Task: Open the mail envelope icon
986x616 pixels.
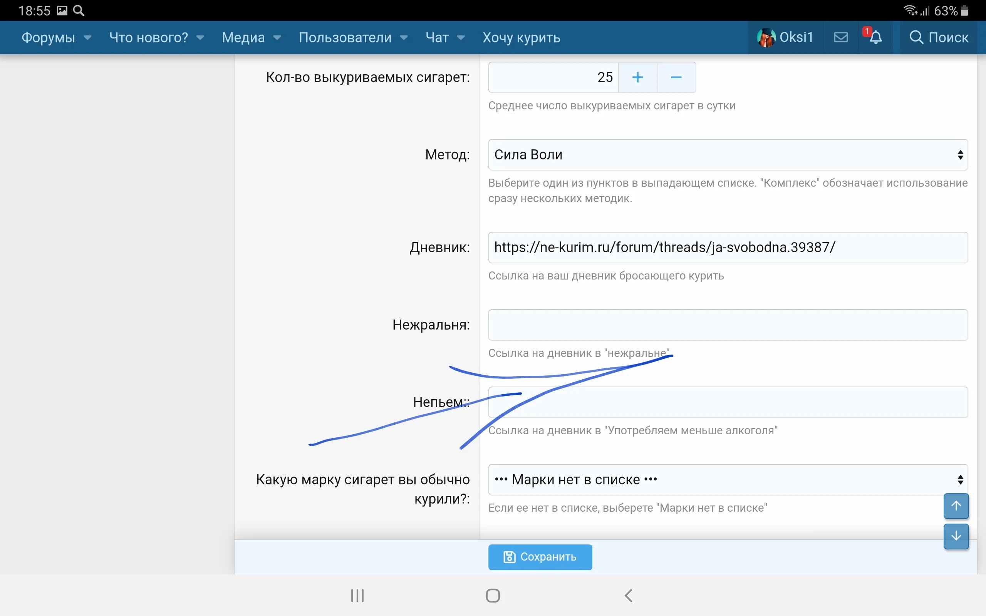Action: tap(840, 37)
